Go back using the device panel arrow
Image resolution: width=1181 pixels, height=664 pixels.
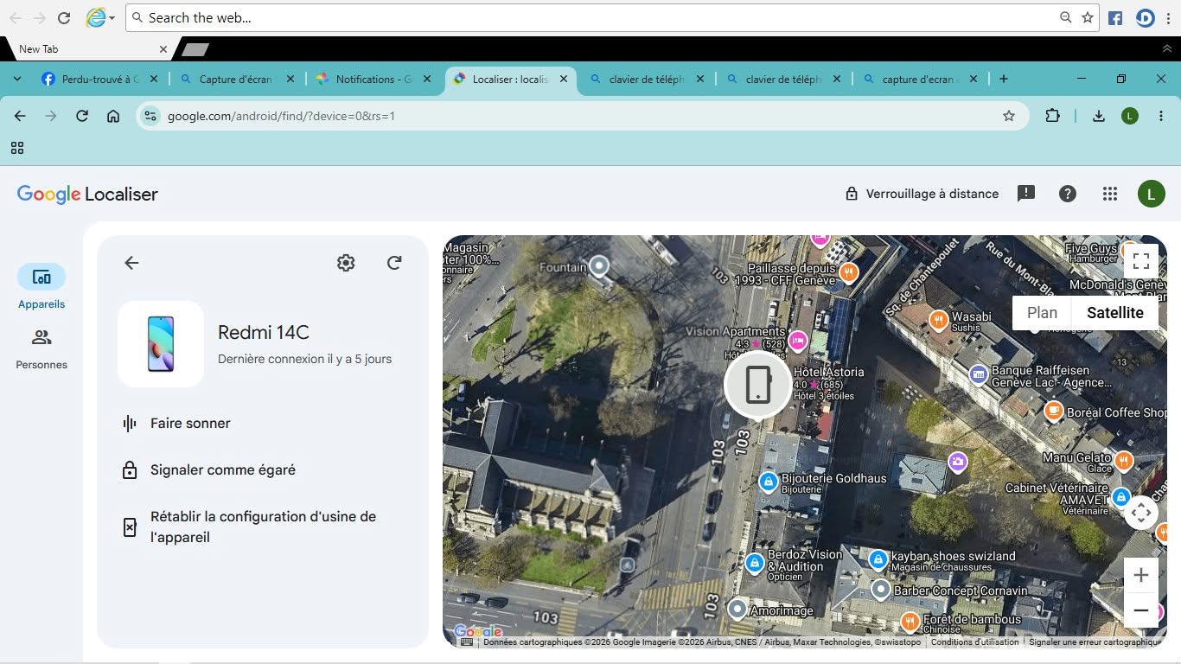coord(131,263)
